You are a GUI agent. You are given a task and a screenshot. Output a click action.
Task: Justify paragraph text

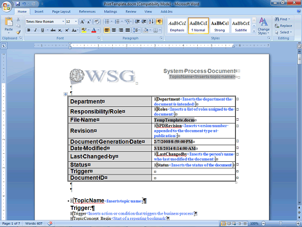128,30
